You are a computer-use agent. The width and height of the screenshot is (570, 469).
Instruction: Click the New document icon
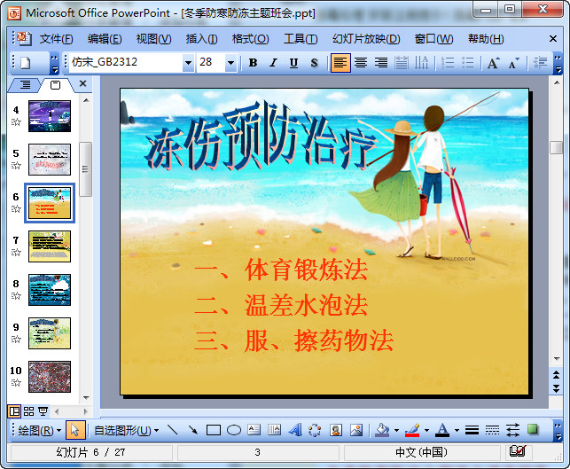click(26, 63)
